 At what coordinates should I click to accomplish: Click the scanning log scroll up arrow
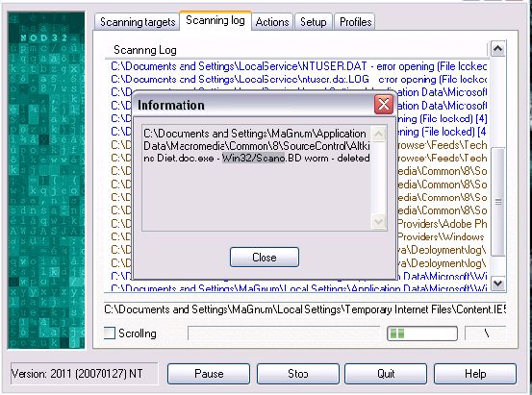[497, 49]
